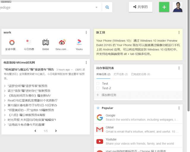Open the Bilibili bookmark icon

click(x=45, y=42)
